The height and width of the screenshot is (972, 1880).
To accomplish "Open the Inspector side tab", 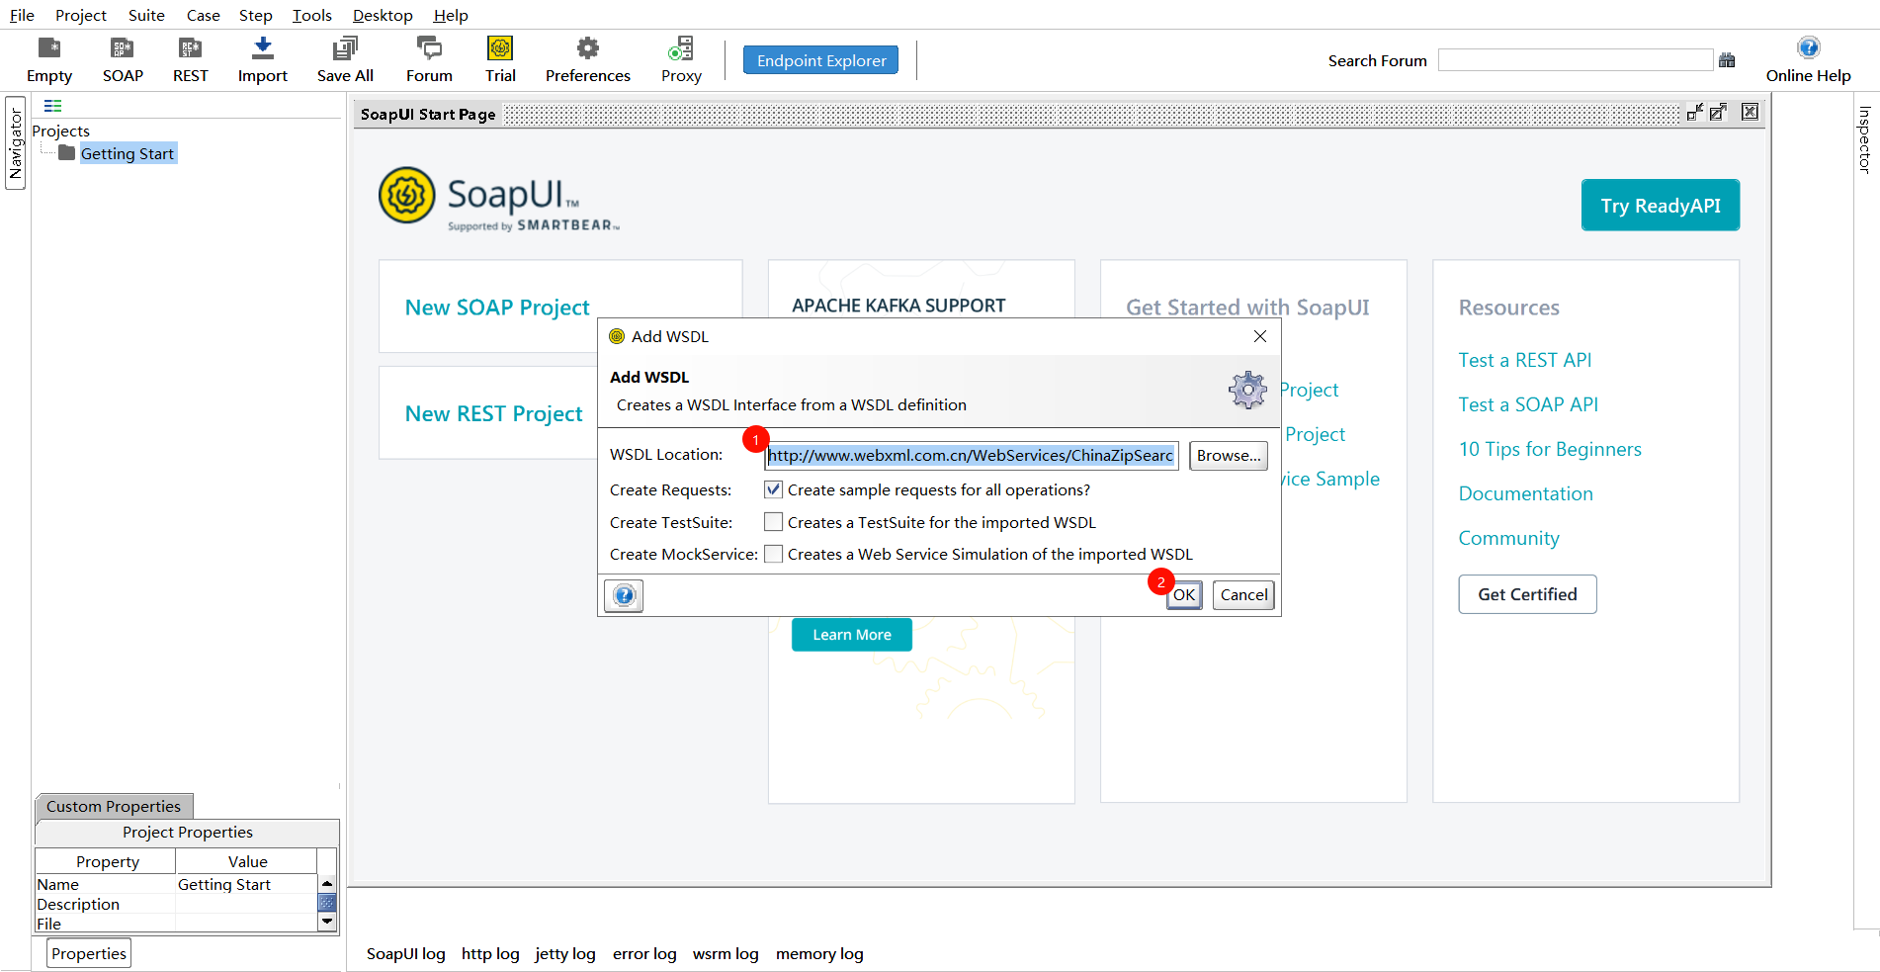I will [x=1865, y=139].
